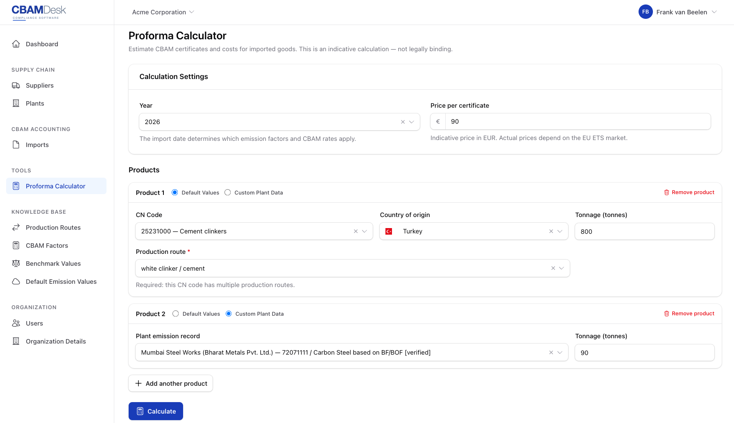
Task: Click Add another product
Action: coord(170,383)
